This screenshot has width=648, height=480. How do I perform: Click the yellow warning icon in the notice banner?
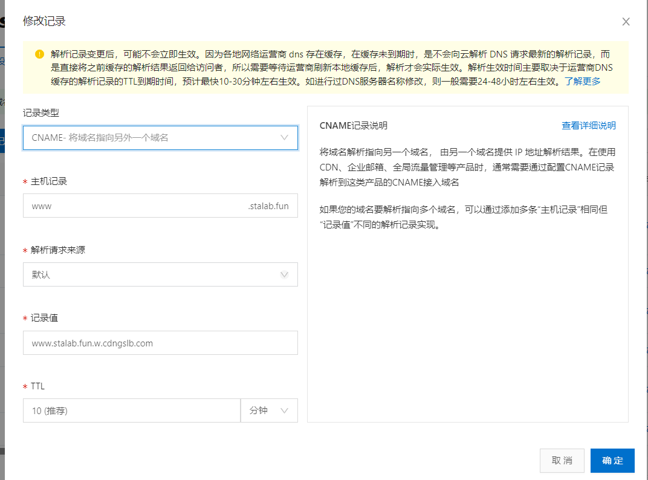tap(39, 54)
